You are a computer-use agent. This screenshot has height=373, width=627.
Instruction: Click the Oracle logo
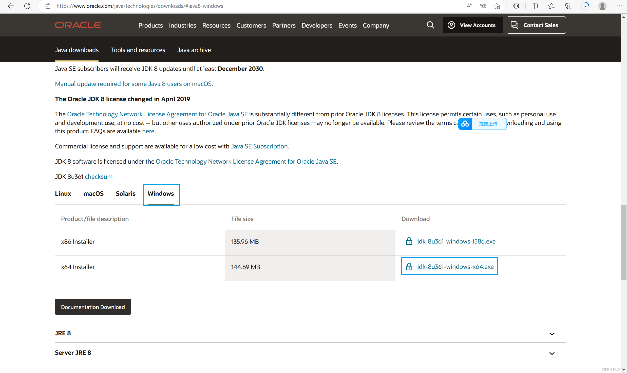click(78, 25)
